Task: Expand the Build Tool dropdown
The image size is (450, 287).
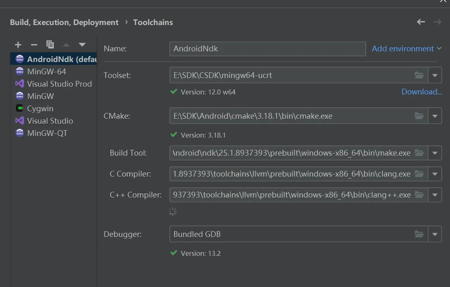Action: point(435,153)
